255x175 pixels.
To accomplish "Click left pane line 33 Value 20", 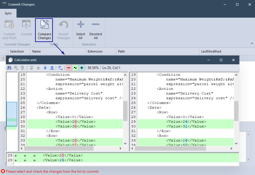I will tap(76, 140).
